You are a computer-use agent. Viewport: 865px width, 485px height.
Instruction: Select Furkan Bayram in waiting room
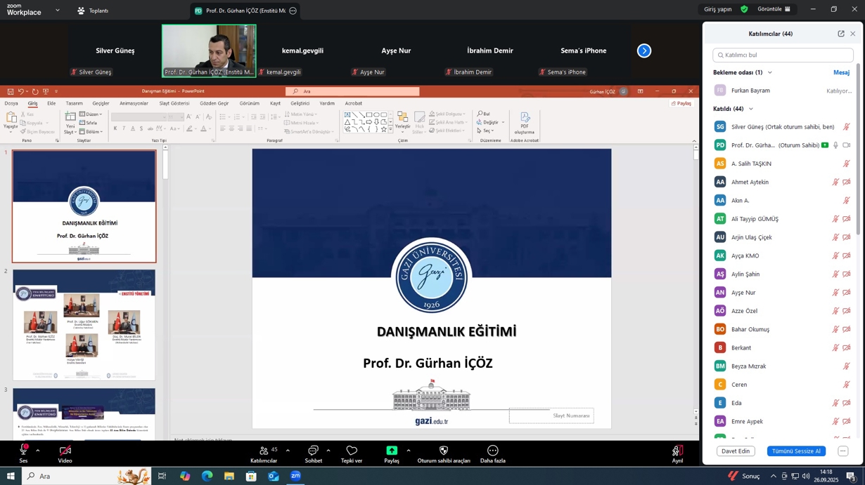[x=783, y=91]
